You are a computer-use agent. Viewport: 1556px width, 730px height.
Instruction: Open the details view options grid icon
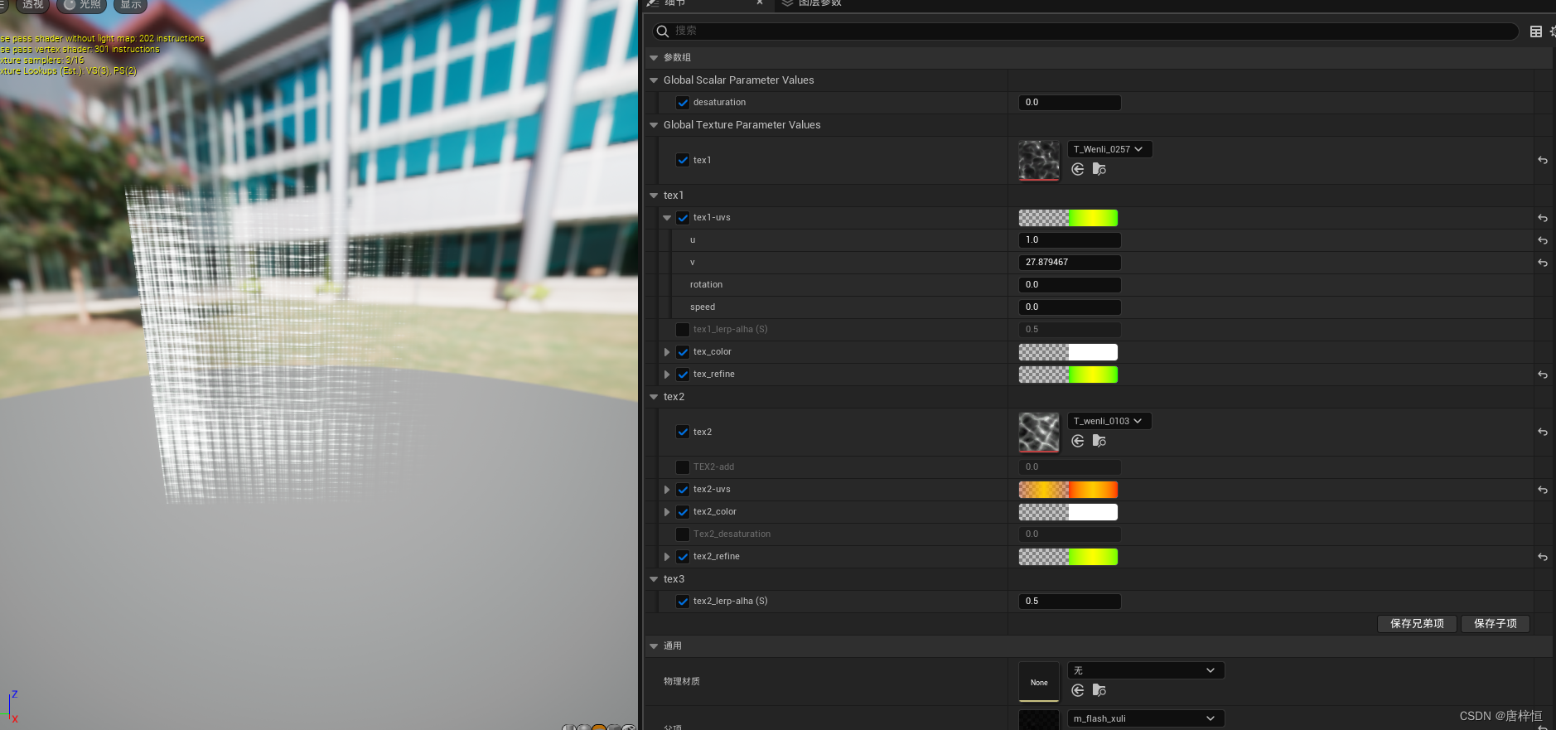[x=1535, y=31]
